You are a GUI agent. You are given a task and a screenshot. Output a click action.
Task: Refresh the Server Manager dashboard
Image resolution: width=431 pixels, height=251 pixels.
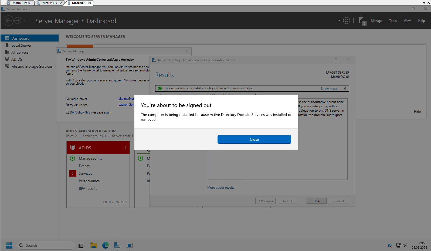[x=347, y=20]
